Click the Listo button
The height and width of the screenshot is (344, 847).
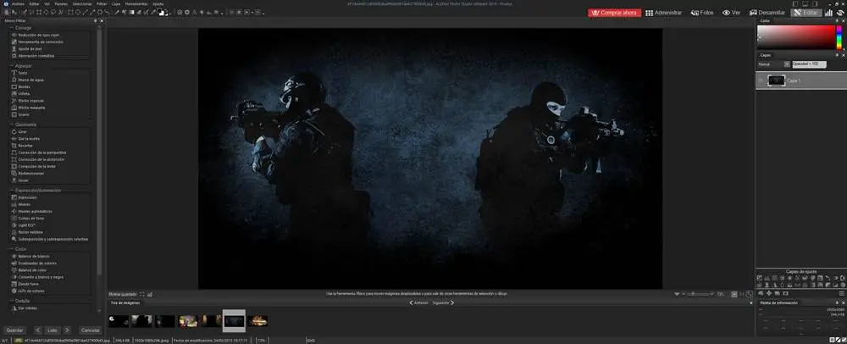point(53,330)
